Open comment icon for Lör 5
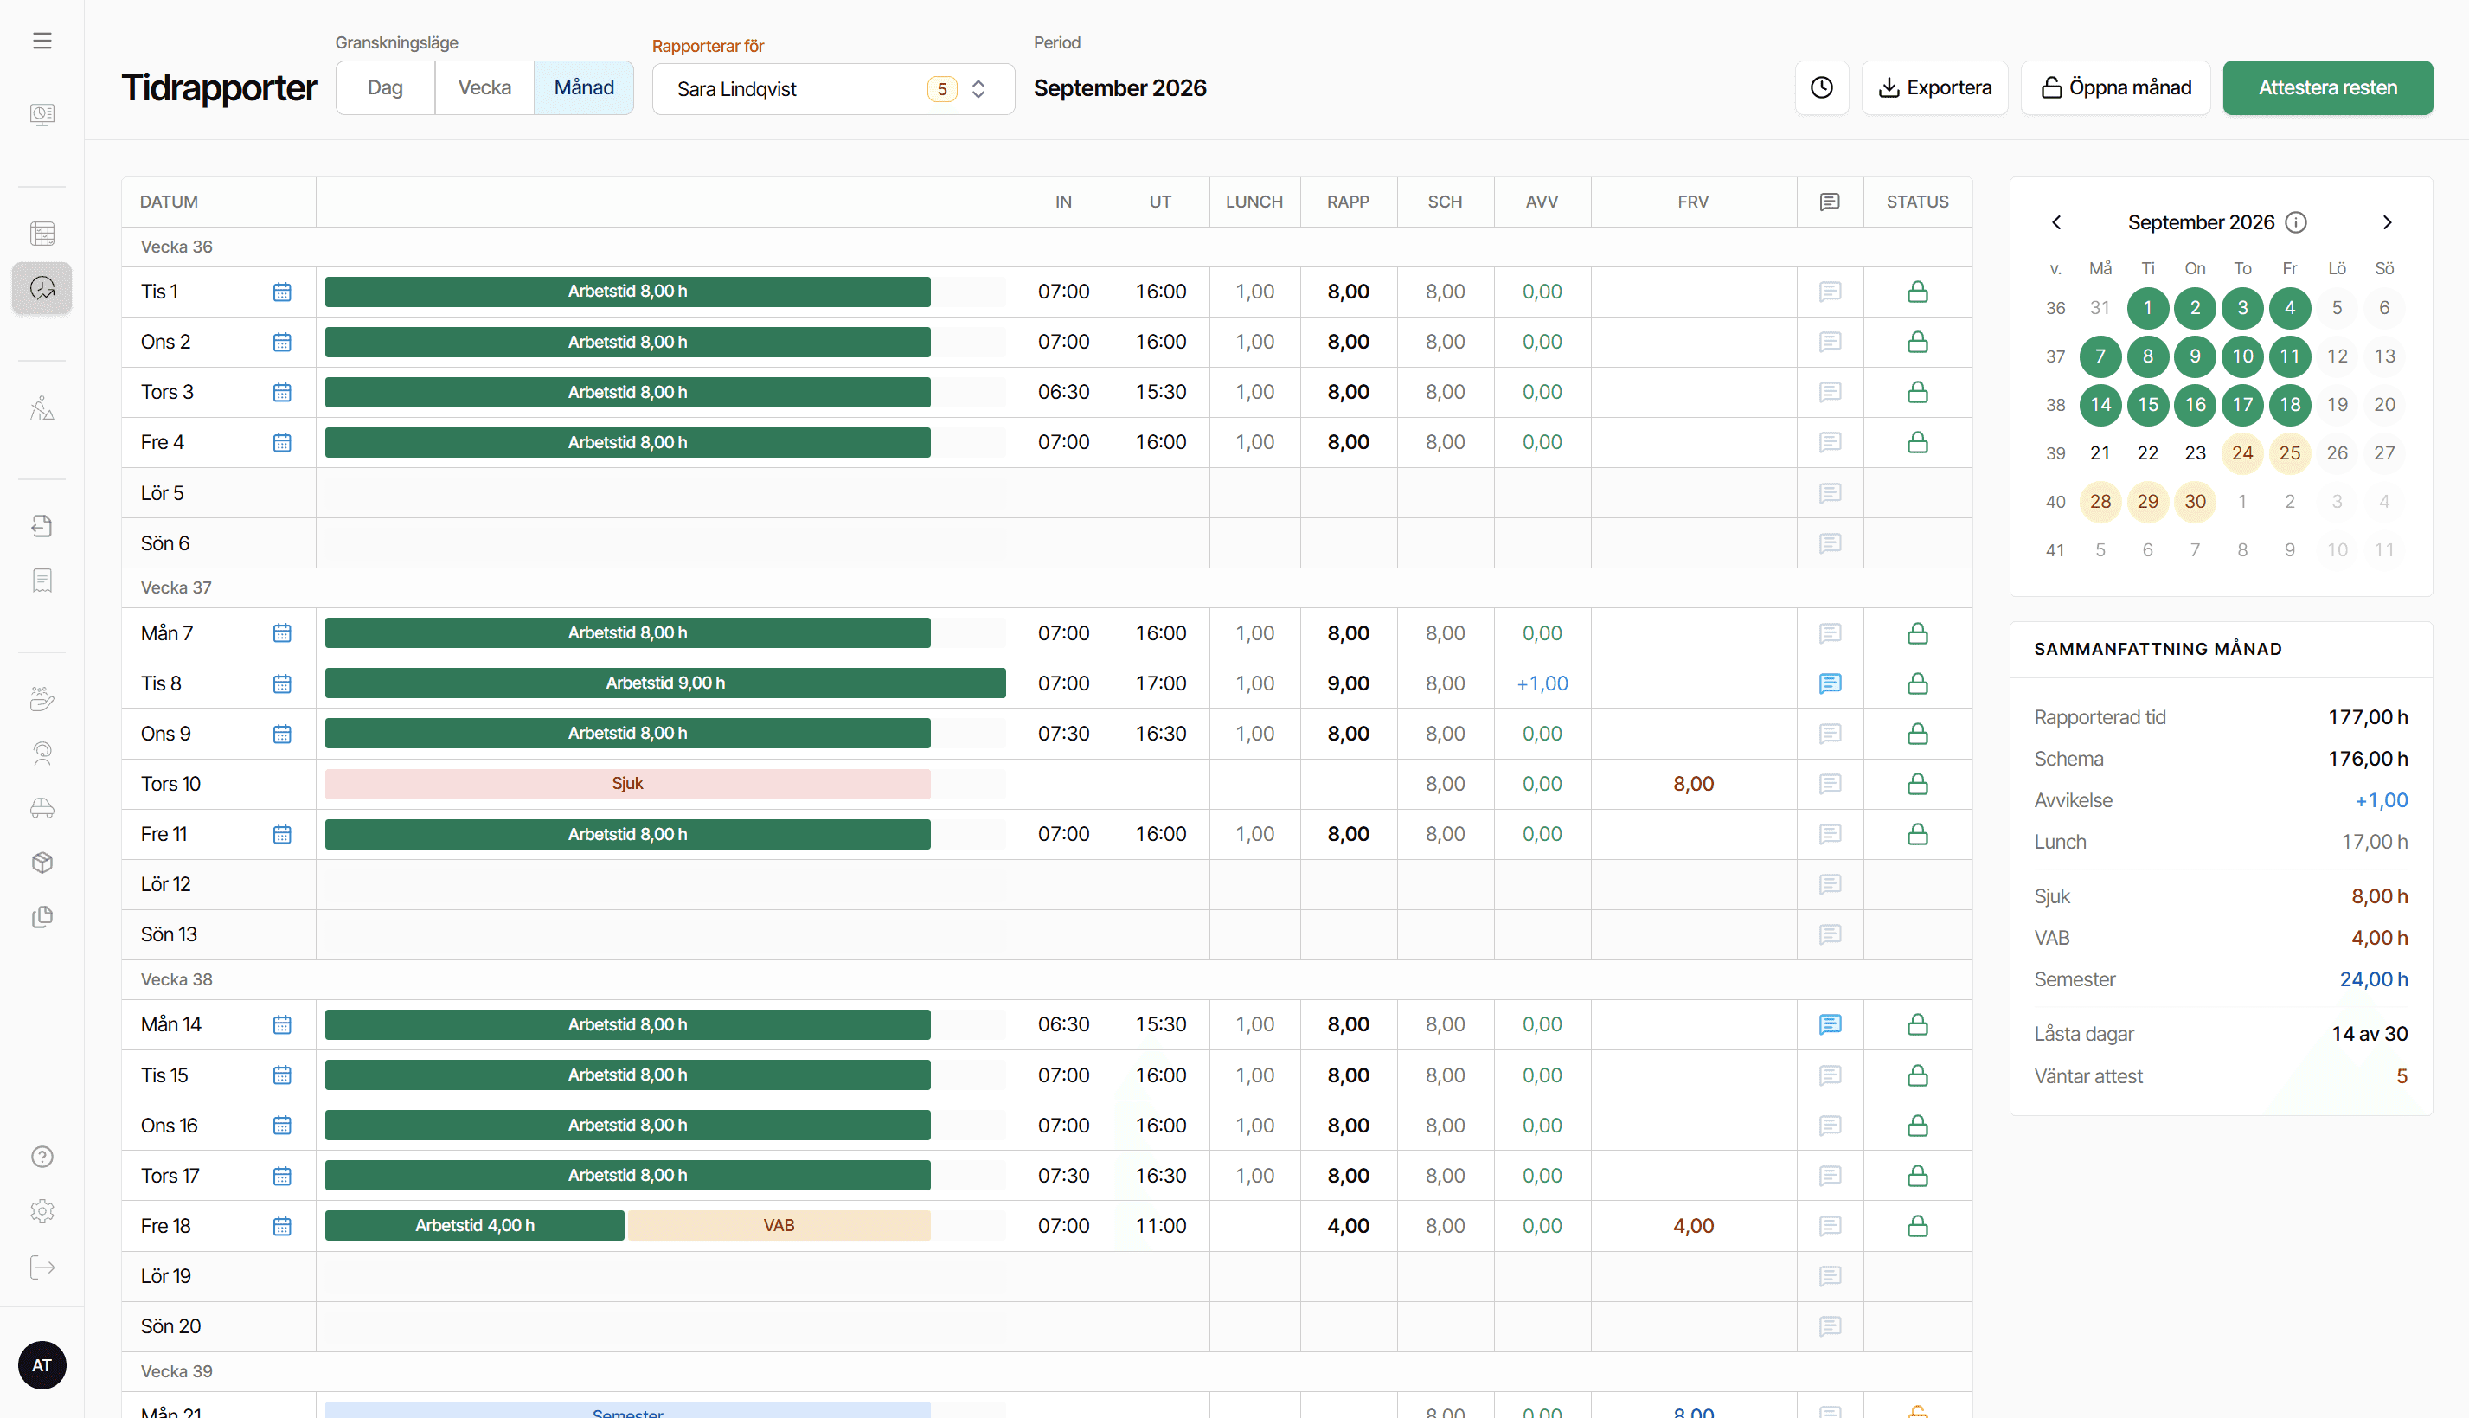2469x1418 pixels. 1831,493
